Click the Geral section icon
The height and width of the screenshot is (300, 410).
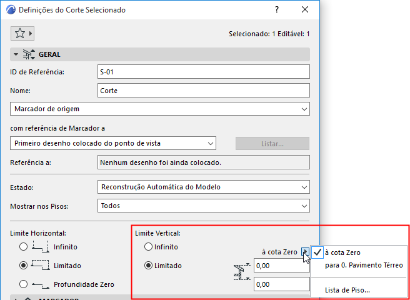click(29, 54)
